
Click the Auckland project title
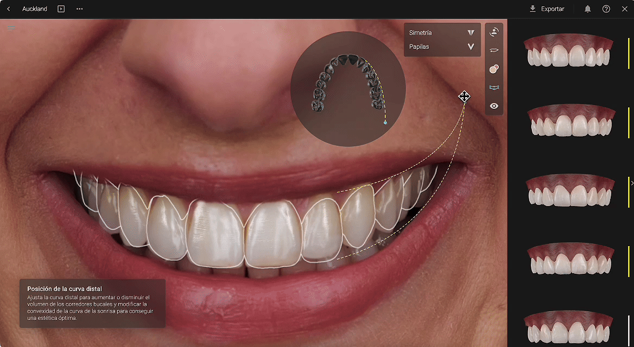click(x=35, y=9)
